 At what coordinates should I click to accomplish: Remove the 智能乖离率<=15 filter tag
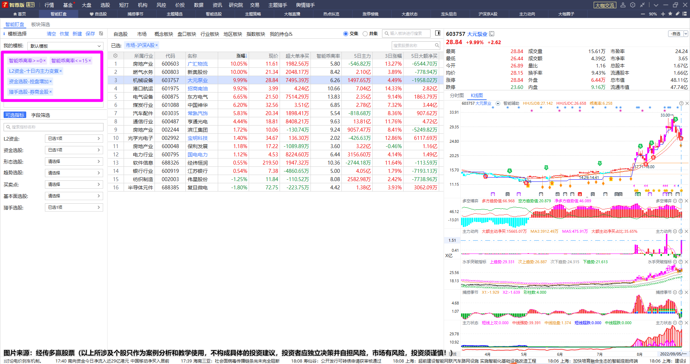pos(90,61)
